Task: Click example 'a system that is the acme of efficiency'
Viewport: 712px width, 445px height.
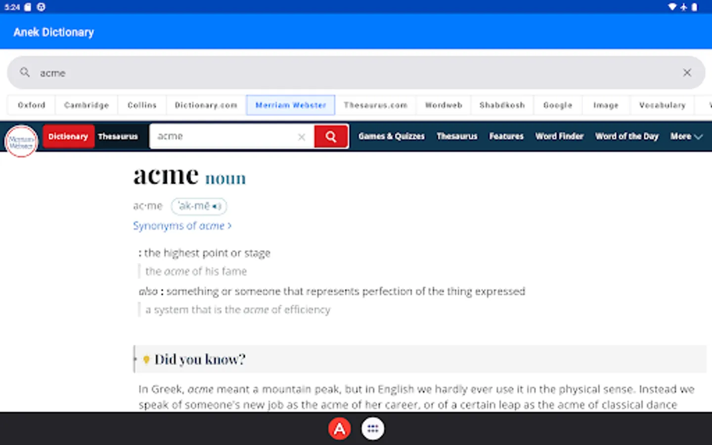Action: (x=238, y=310)
